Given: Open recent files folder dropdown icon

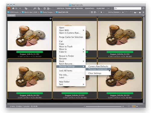Looking at the screenshot, I should [136, 12].
